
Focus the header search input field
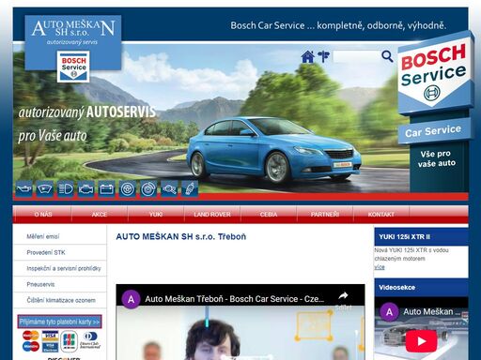click(x=356, y=56)
